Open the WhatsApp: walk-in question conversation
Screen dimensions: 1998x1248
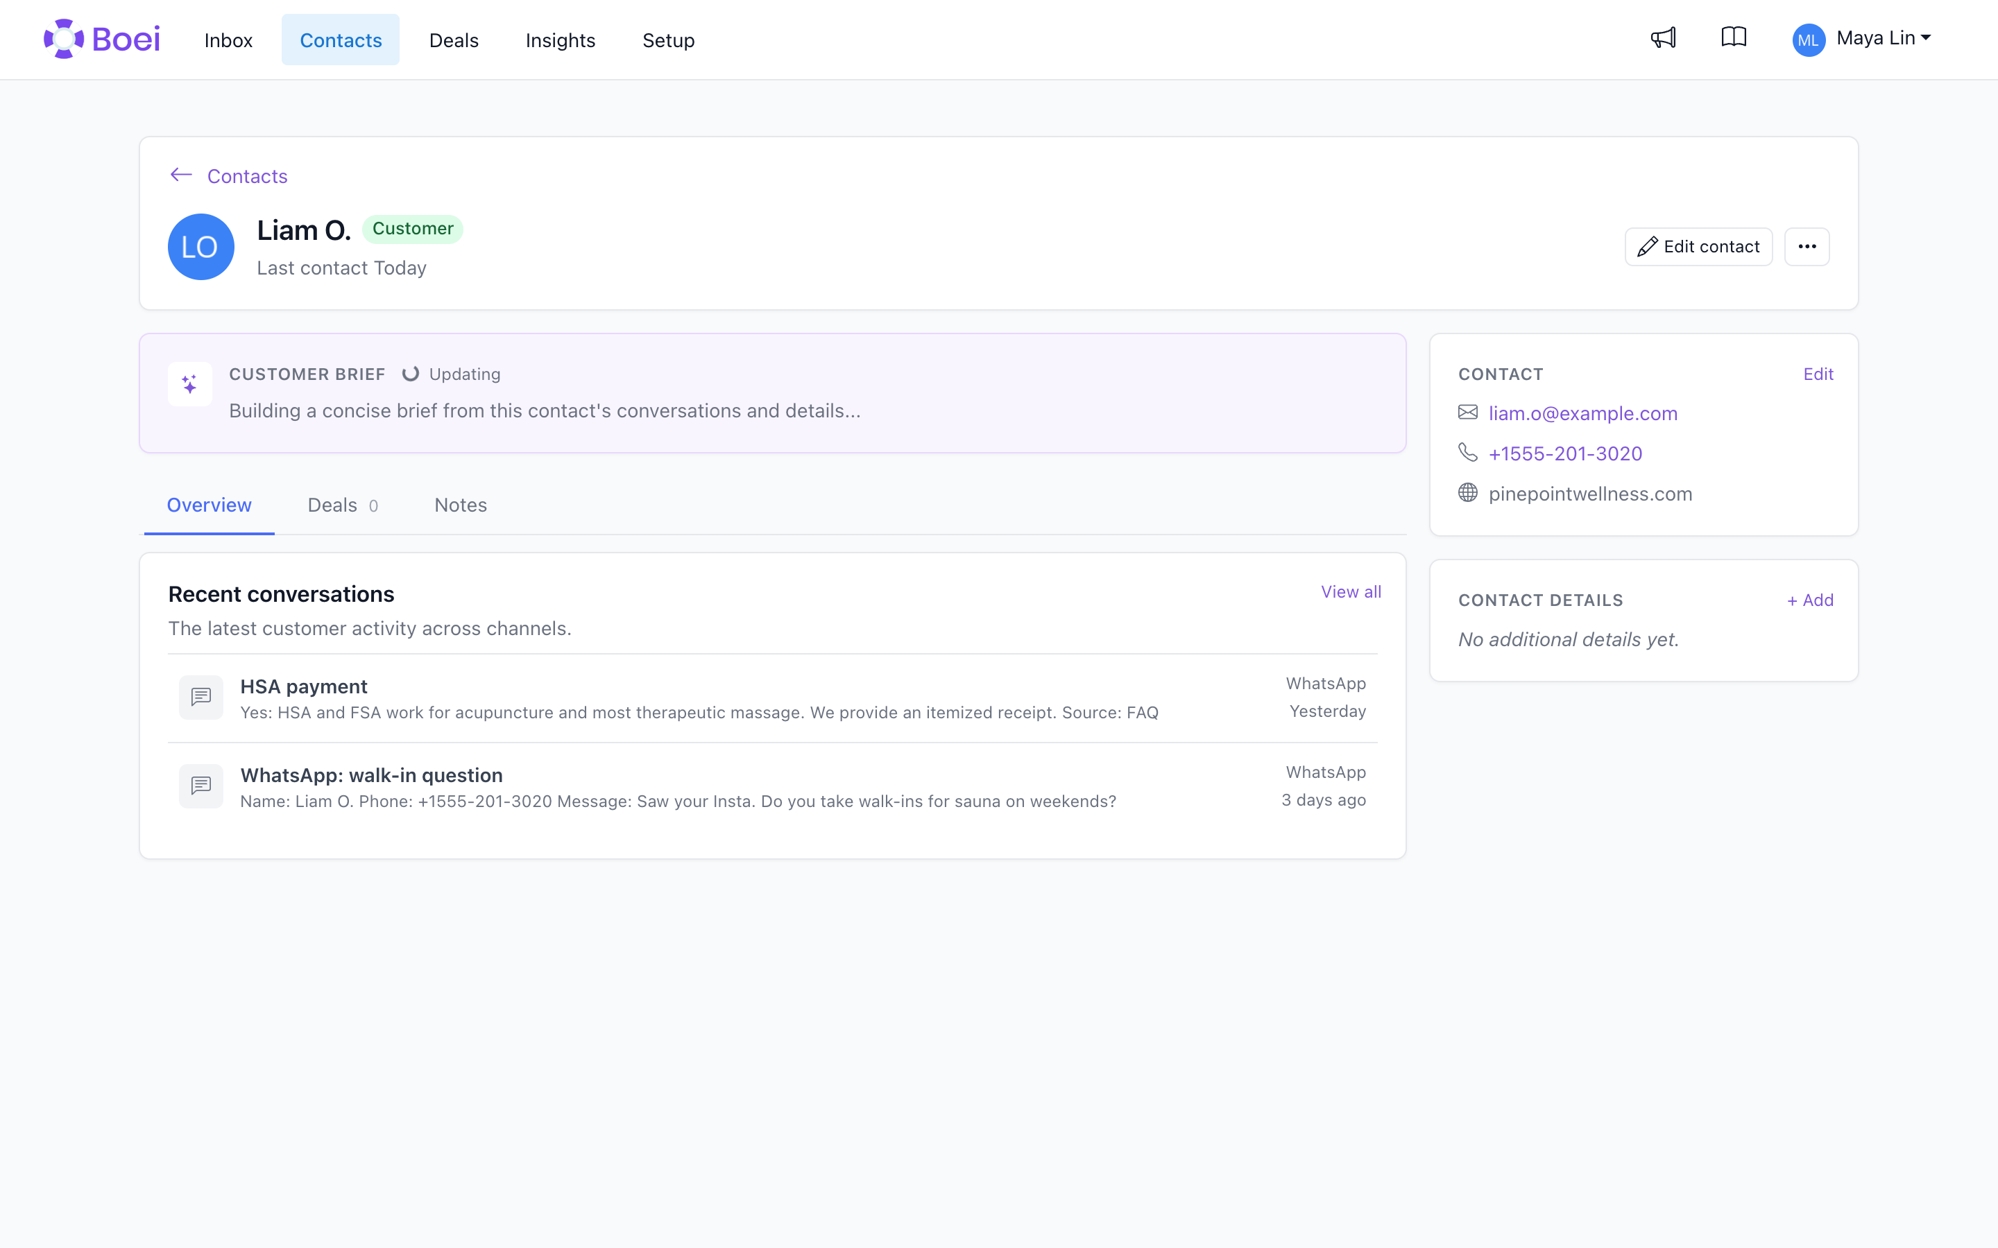point(773,787)
